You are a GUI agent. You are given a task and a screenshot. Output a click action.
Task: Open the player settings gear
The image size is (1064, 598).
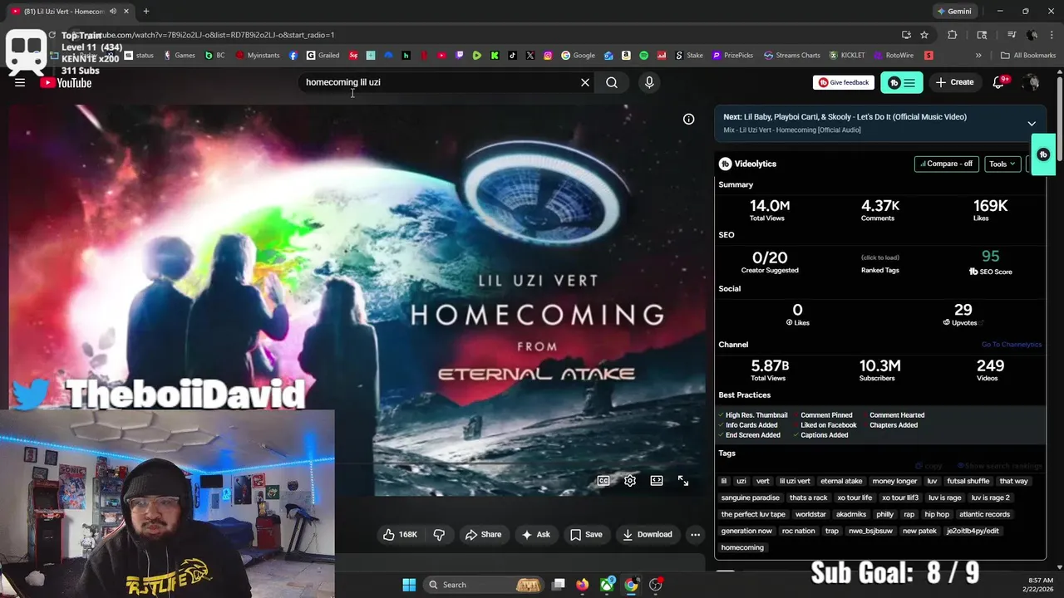pyautogui.click(x=630, y=481)
